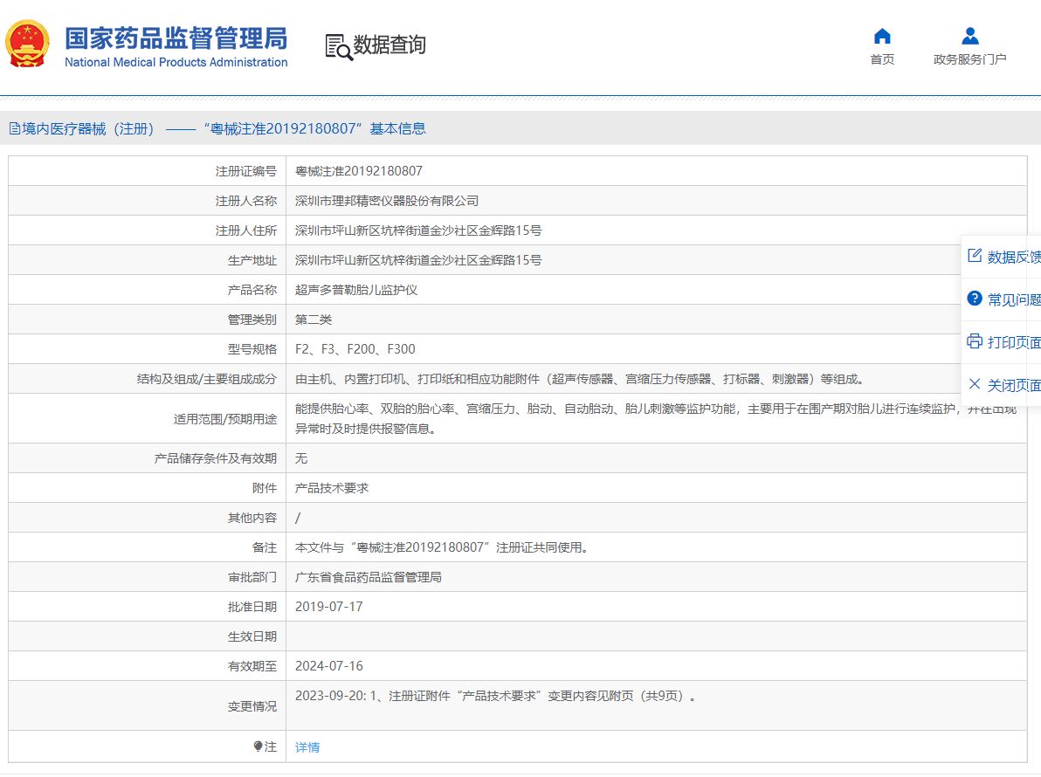Click the 打印页面 printer icon
The height and width of the screenshot is (777, 1041).
pos(974,341)
